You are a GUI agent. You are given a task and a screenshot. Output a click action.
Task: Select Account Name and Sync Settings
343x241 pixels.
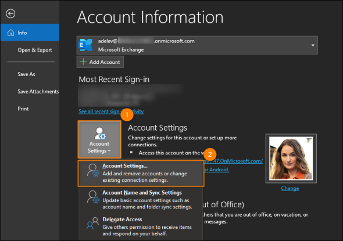(x=141, y=200)
